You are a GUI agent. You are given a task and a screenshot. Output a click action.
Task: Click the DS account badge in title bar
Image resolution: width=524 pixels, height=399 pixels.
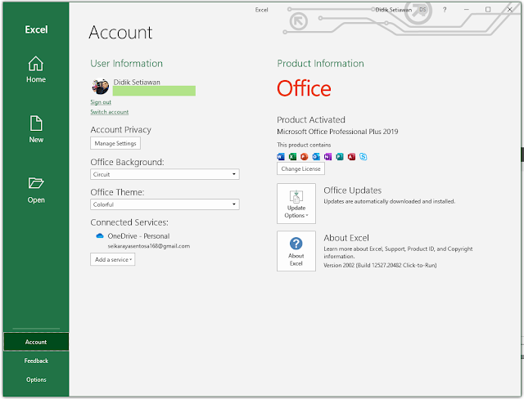click(422, 10)
